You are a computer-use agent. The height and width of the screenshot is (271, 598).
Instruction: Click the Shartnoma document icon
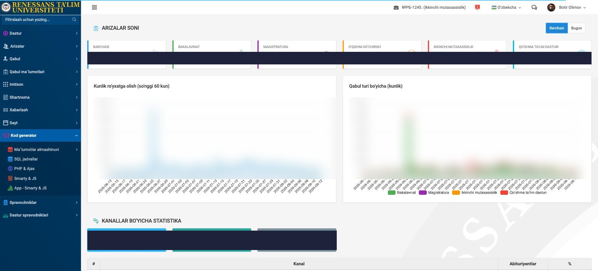pos(5,97)
